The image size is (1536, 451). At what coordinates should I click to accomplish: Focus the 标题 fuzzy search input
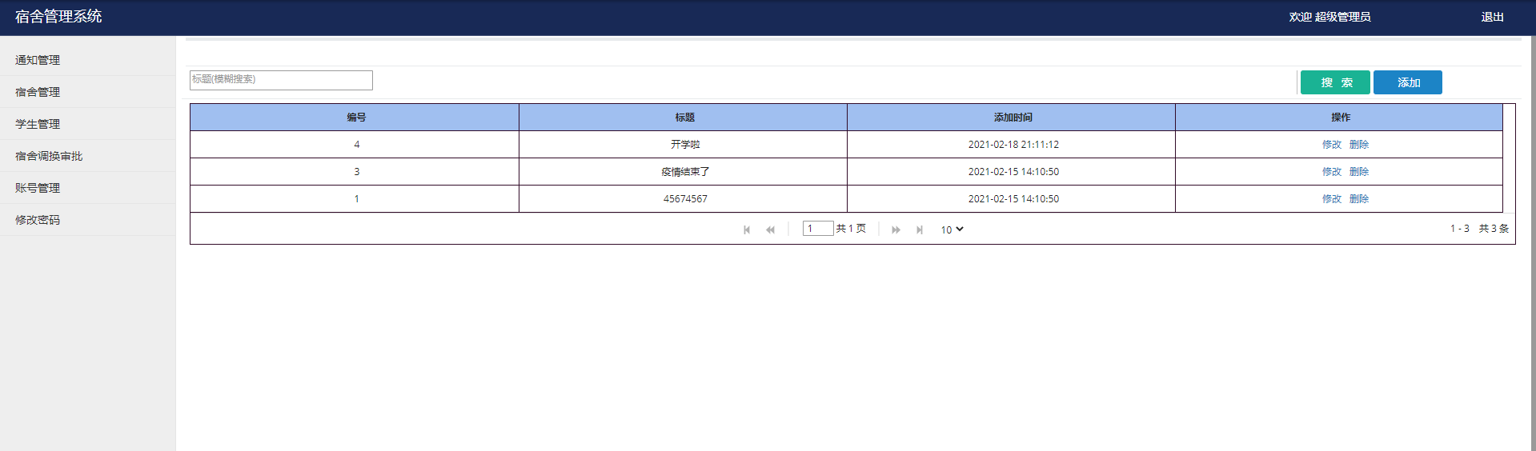[281, 80]
